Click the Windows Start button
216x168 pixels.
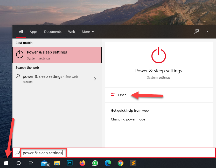tap(6, 163)
